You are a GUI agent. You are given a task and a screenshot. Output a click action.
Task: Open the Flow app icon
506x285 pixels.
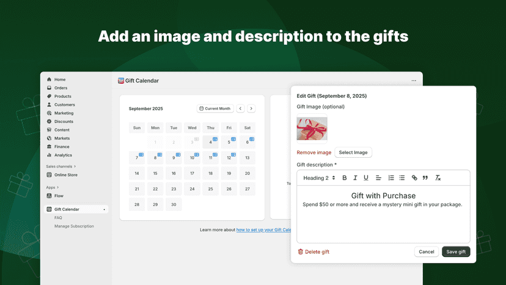click(x=49, y=196)
